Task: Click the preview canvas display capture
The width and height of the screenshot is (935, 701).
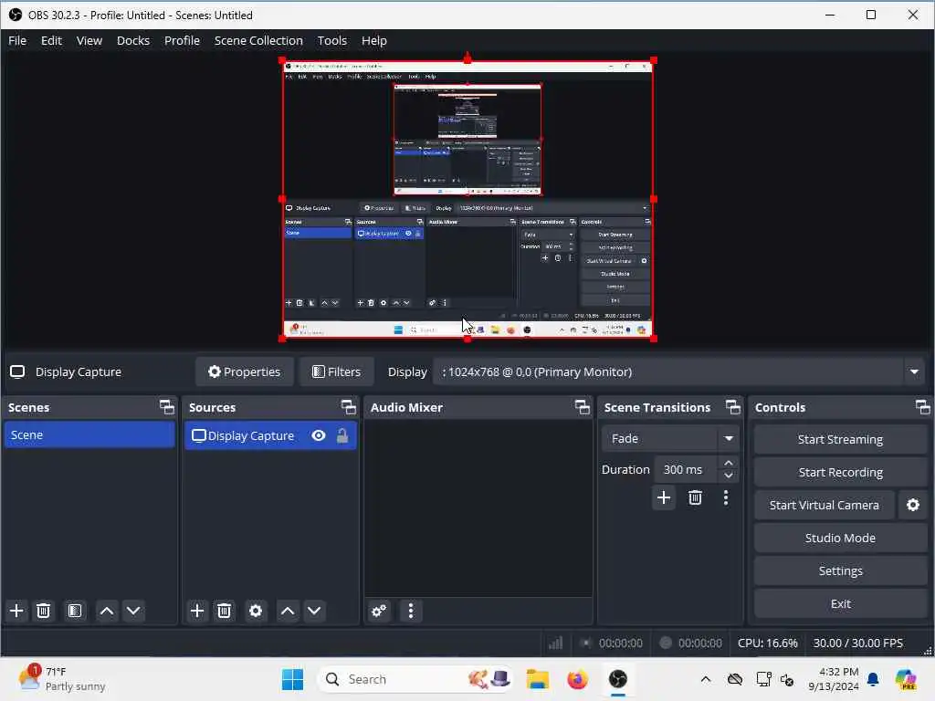Action: point(467,199)
